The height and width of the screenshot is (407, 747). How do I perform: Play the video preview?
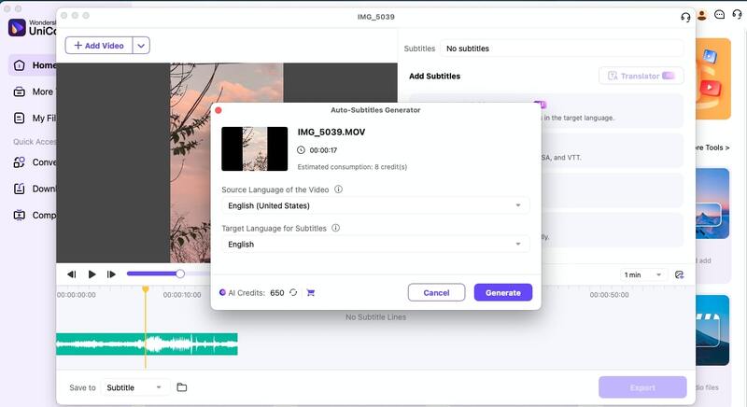pyautogui.click(x=92, y=274)
